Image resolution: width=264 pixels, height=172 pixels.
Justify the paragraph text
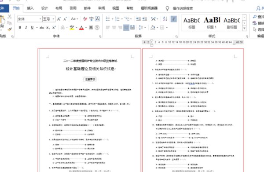click(x=126, y=27)
